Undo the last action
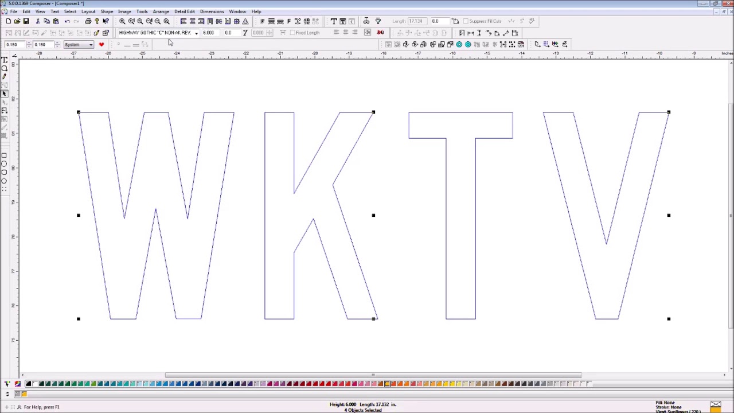The image size is (734, 413). coord(67,21)
